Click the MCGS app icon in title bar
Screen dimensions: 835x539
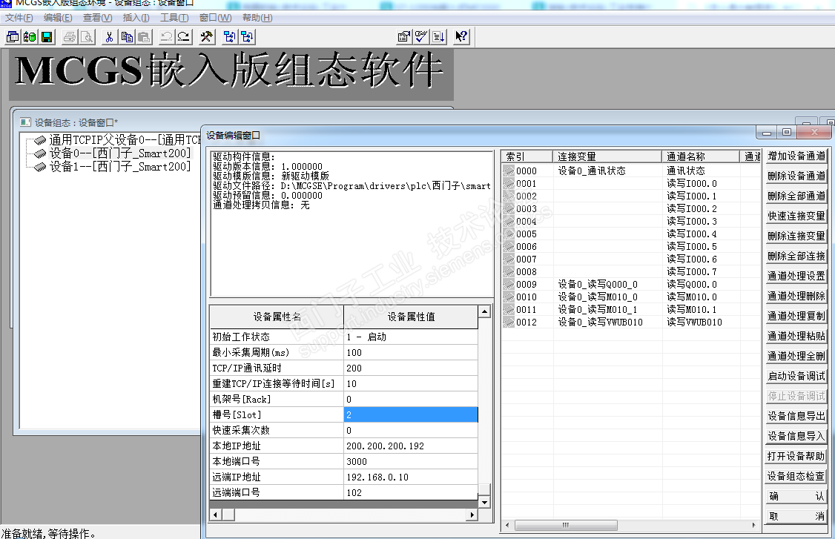[x=6, y=4]
